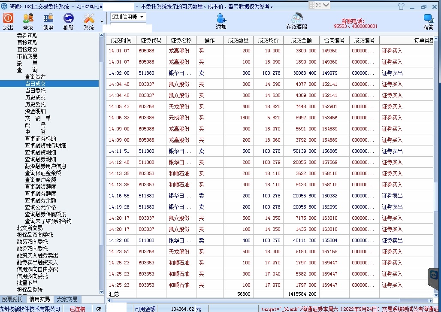
Task: Switch to the 大宗交易 tab
Action: pos(67,299)
